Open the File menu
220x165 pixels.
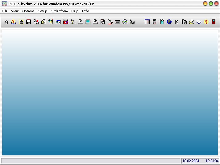coord(5,11)
